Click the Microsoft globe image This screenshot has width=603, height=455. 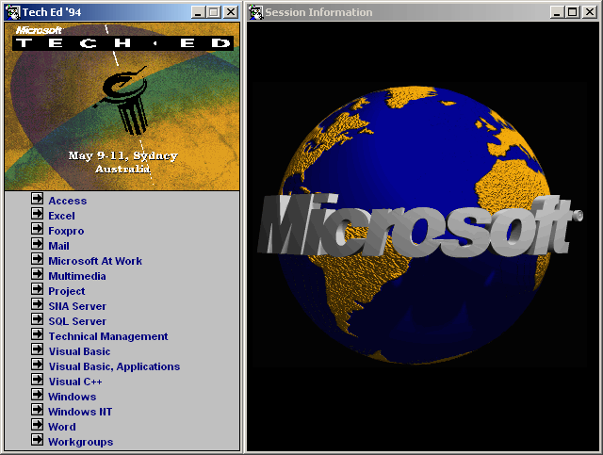[x=419, y=226]
